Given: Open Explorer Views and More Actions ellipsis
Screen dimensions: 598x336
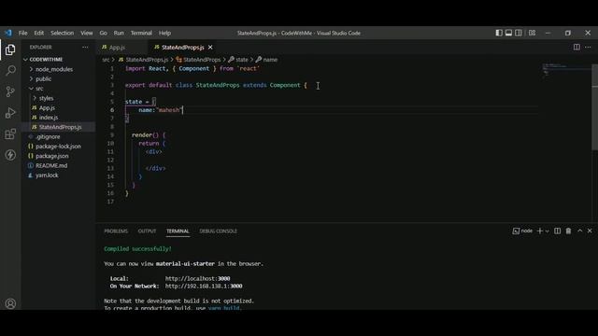Looking at the screenshot, I should coord(85,48).
